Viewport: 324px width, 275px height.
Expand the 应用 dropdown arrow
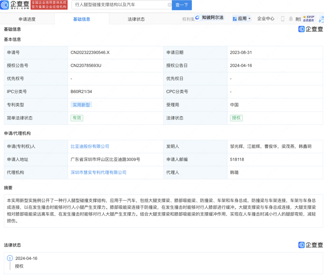tap(249, 19)
